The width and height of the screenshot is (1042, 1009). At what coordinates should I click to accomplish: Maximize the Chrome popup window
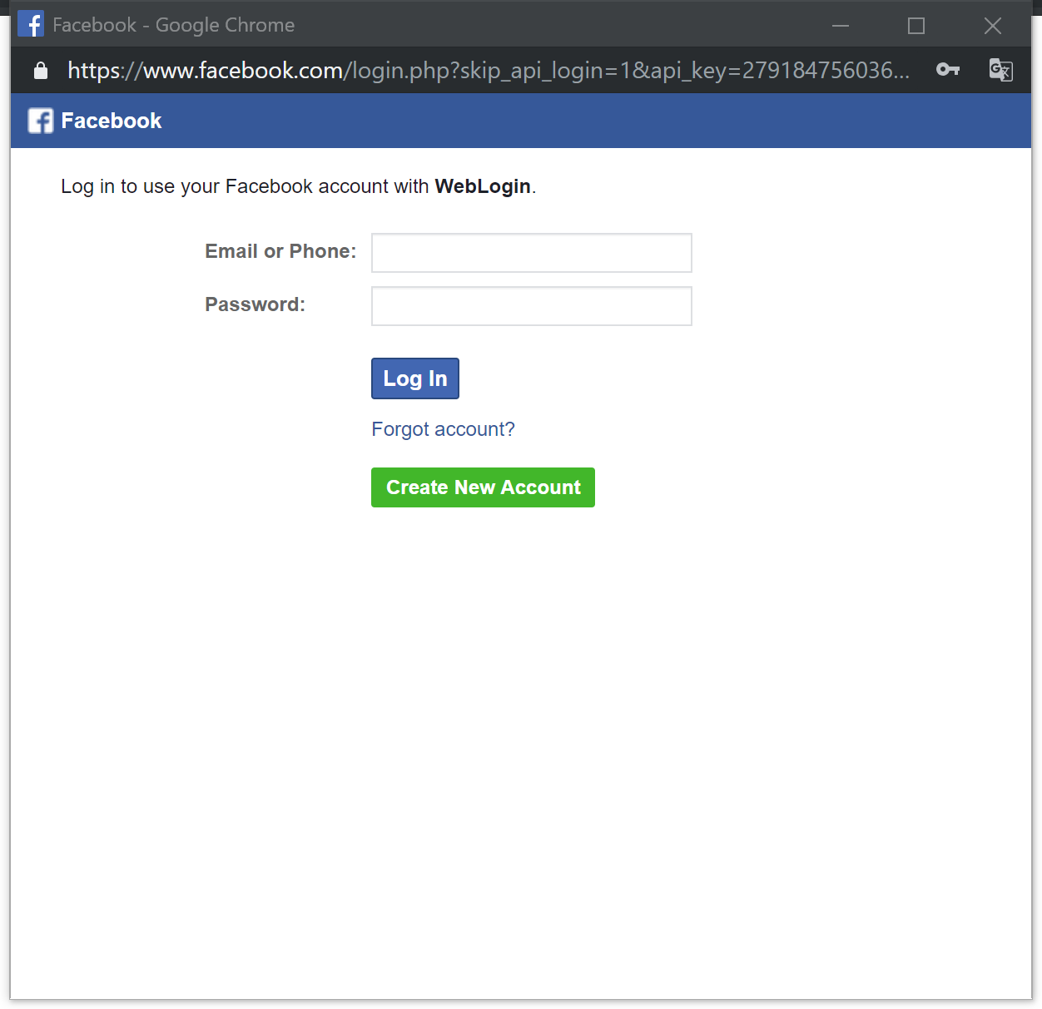coord(916,26)
